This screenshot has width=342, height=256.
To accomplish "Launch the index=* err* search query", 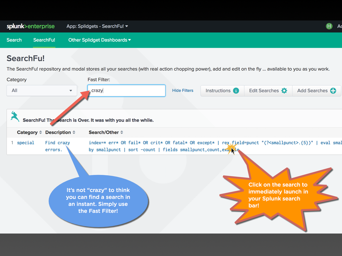I will [215, 146].
